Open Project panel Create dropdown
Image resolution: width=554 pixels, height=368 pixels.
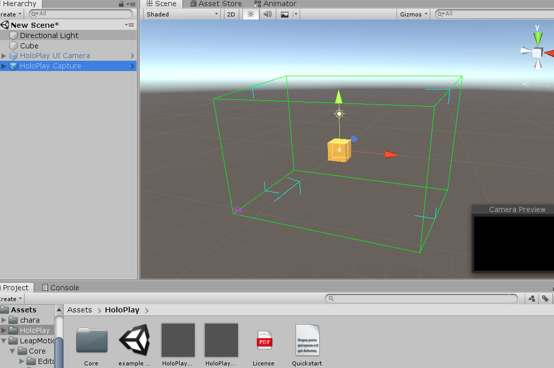[12, 299]
